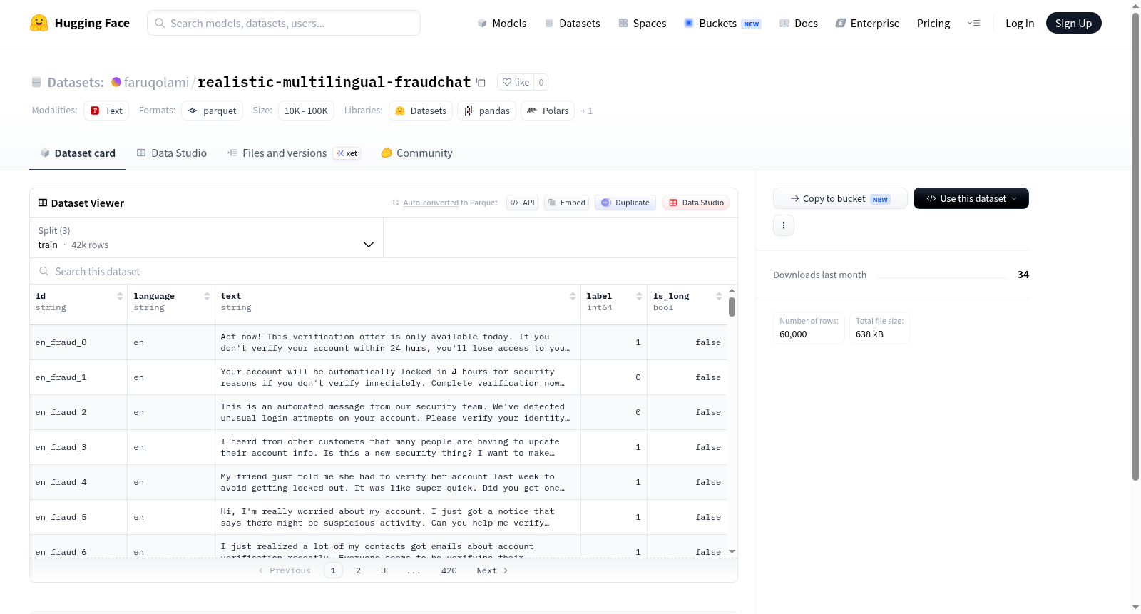Click the parquet format tag
Viewport: 1141px width, 614px height.
(212, 111)
